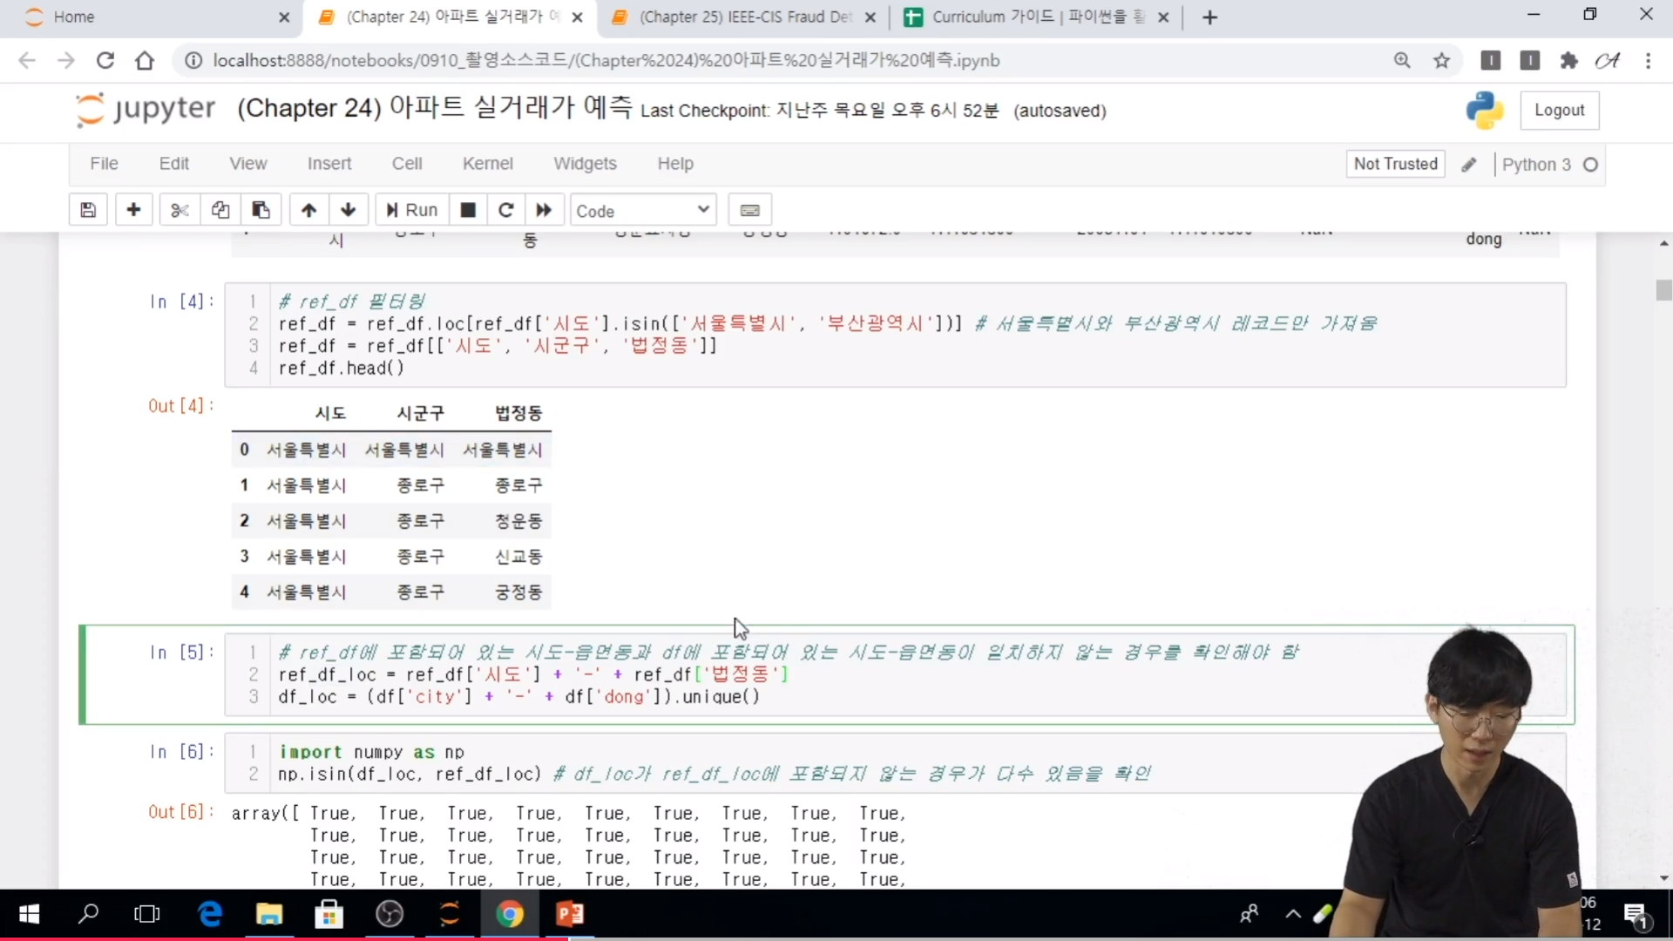This screenshot has width=1673, height=941.
Task: Open the Kernel menu
Action: pos(487,164)
